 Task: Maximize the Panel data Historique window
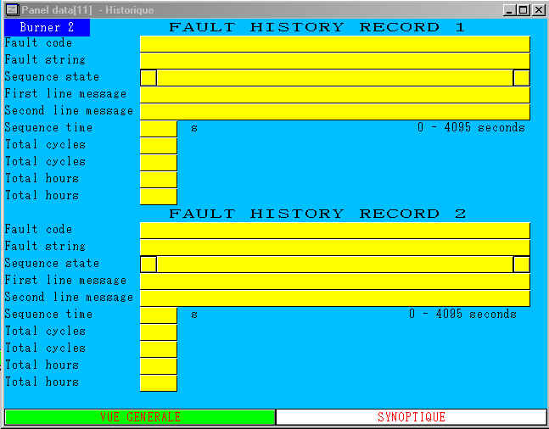524,10
